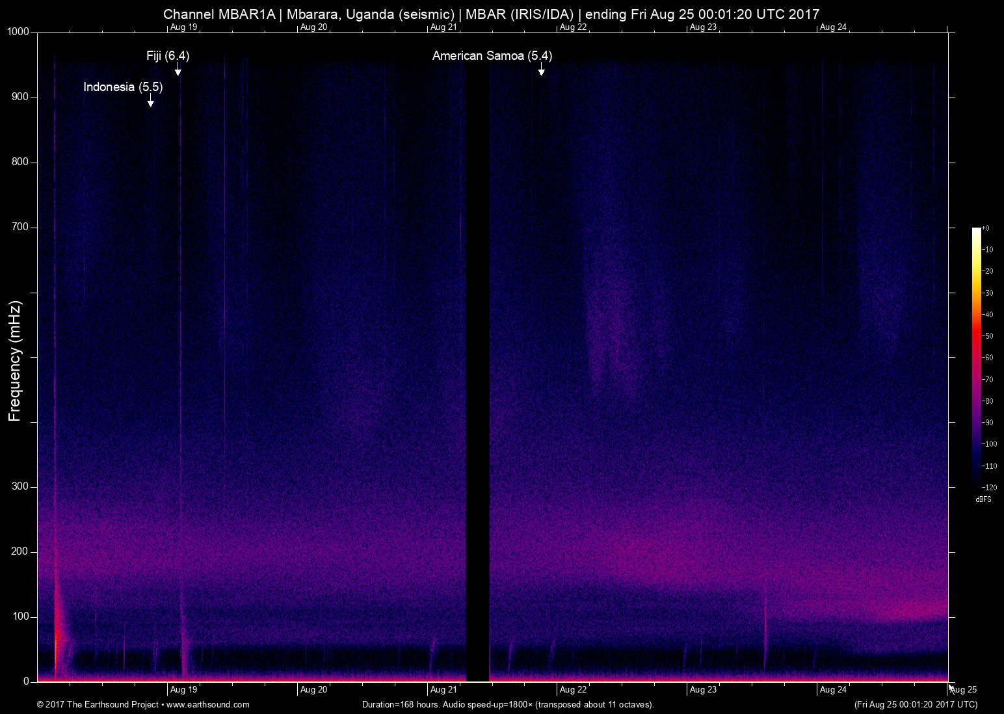Screen dimensions: 1004x714
Task: Select the Indonesia (5.5) event label
Action: [x=123, y=87]
